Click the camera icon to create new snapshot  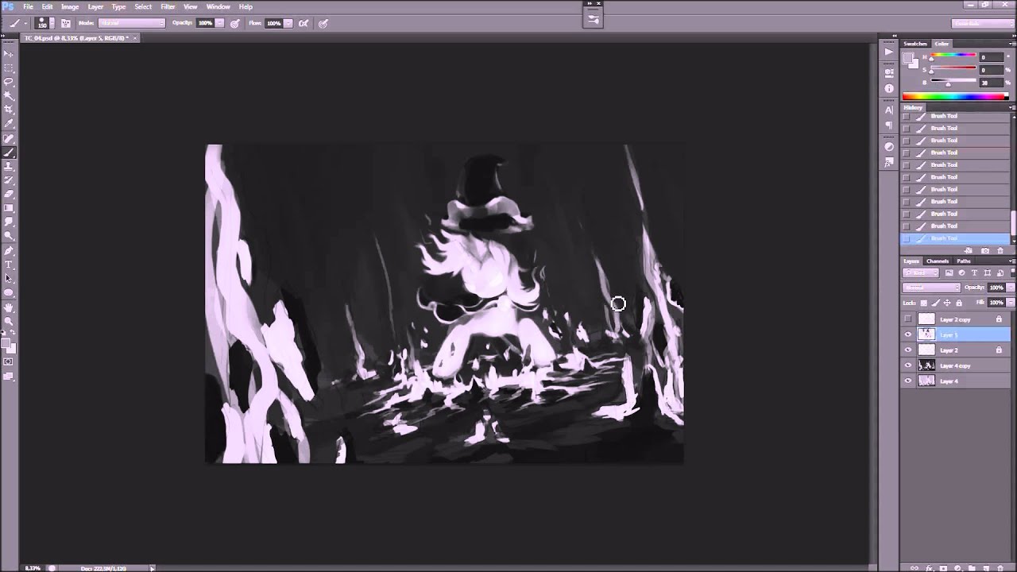point(985,251)
